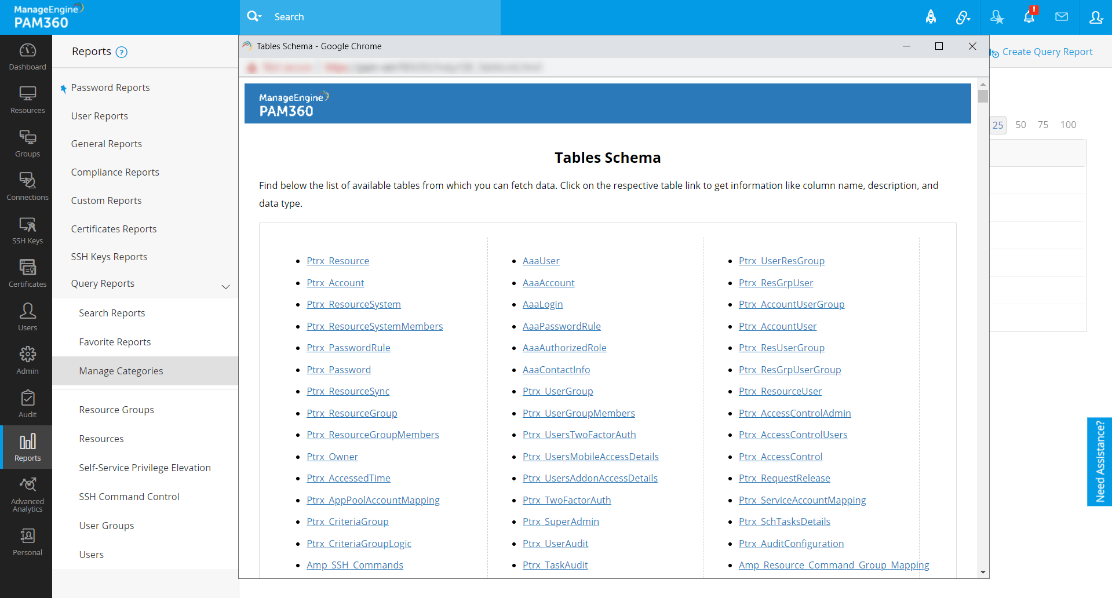Open Connections sidebar icon
Viewport: 1112px width, 598px height.
[27, 187]
